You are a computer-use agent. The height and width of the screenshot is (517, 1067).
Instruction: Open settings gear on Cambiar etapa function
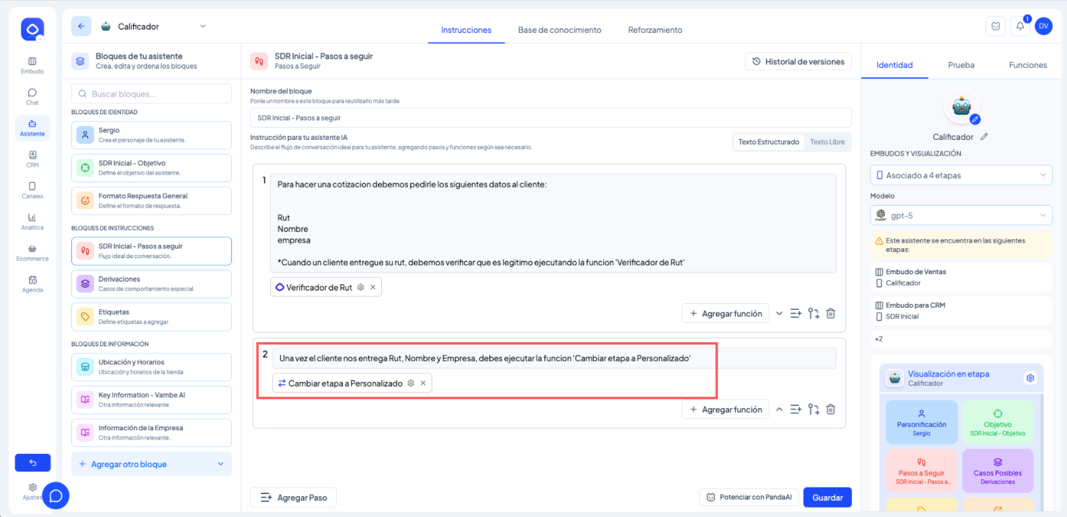[411, 383]
